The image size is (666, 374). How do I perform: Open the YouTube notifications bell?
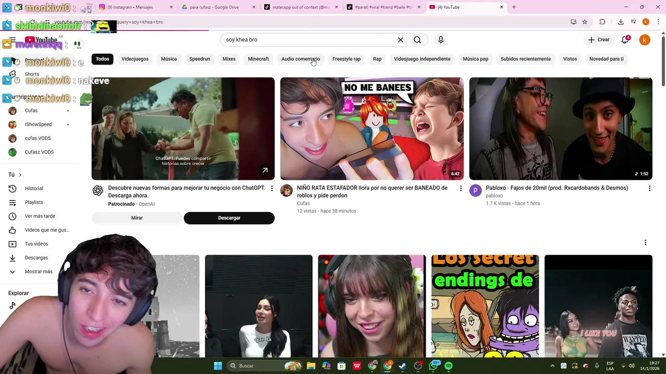pos(625,39)
